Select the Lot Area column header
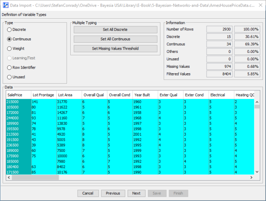The image size is (266, 201). [x=69, y=95]
